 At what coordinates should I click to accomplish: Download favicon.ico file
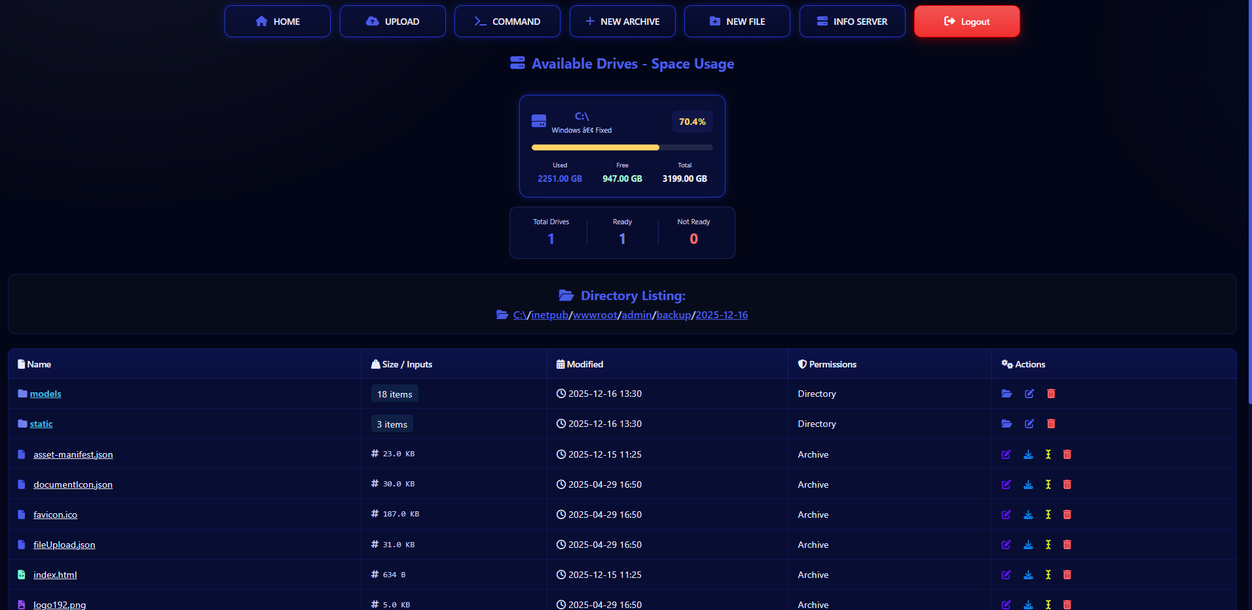pos(1029,515)
